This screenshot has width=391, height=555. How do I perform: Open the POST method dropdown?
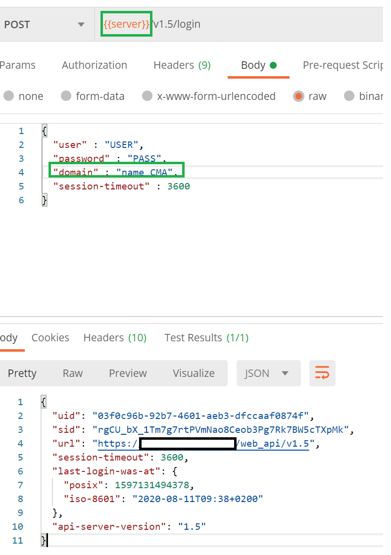coord(45,24)
